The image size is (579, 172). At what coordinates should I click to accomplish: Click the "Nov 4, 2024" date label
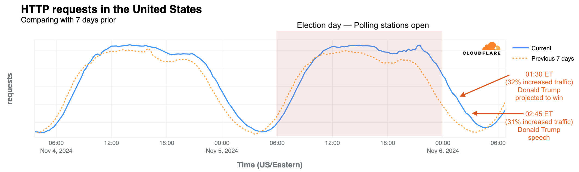pyautogui.click(x=56, y=151)
